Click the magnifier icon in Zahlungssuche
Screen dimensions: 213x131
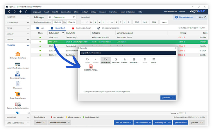[x=50, y=17]
